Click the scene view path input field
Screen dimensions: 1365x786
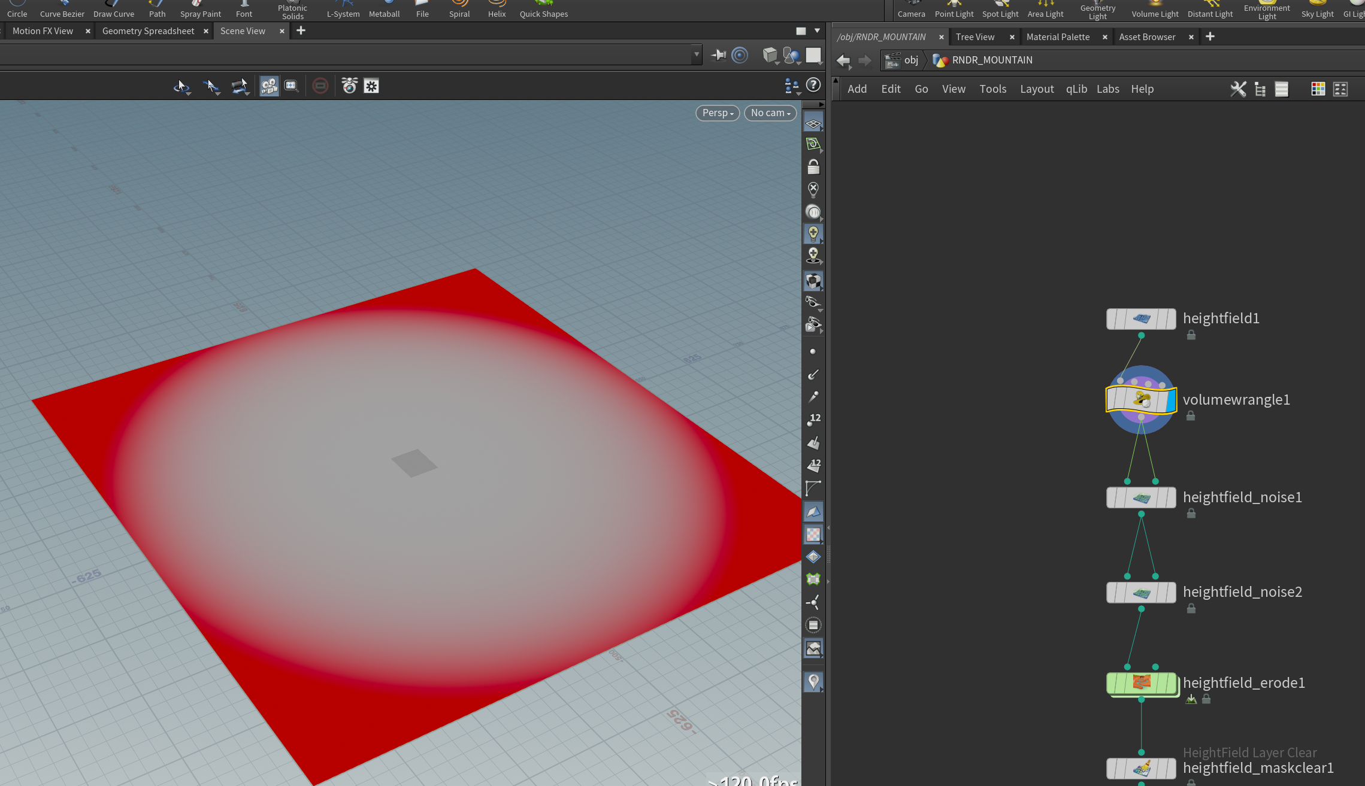click(345, 55)
